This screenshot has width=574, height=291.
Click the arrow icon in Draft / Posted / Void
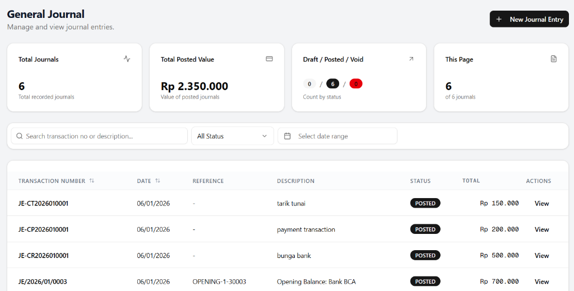[411, 59]
